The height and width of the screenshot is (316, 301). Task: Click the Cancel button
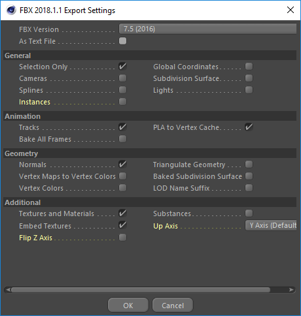point(173,306)
